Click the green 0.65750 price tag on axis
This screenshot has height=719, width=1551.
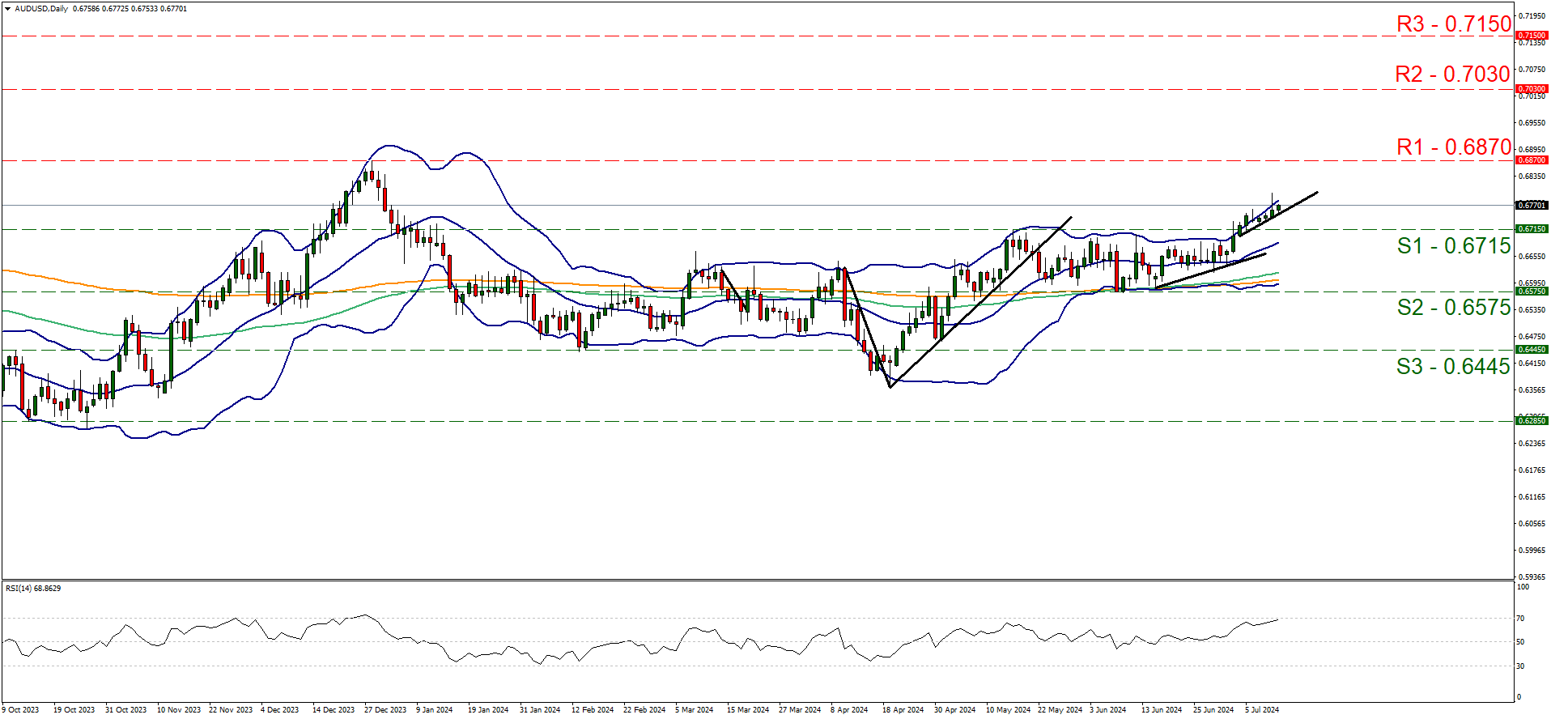coord(1532,291)
